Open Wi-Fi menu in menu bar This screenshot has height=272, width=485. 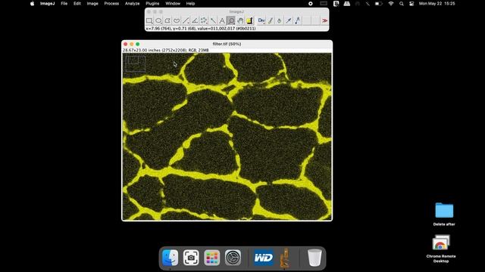391,4
